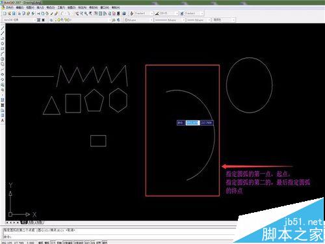The image size is (325, 244).
Task: Click the Match Properties icon
Action: [x=52, y=14]
